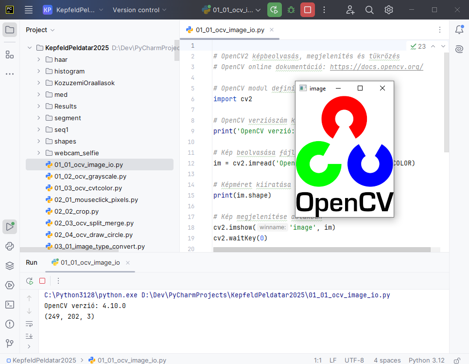Open the Structure tool window icon
This screenshot has width=469, height=364.
tap(10, 55)
